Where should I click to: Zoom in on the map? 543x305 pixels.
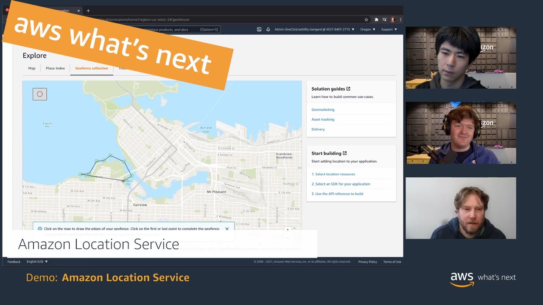pyautogui.click(x=288, y=230)
